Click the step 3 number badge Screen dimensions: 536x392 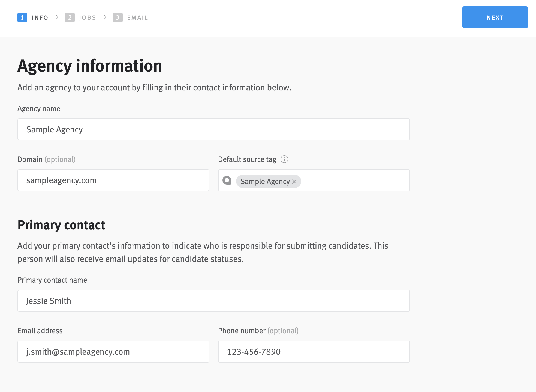118,17
